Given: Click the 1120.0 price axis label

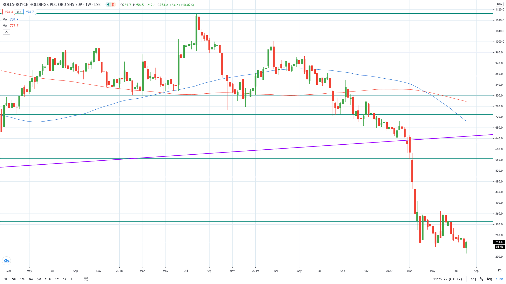Looking at the screenshot, I should click(x=500, y=9).
